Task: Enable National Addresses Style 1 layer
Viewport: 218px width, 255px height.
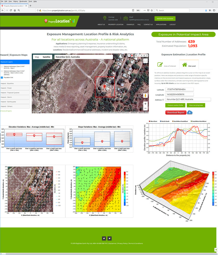Action: tap(2, 67)
